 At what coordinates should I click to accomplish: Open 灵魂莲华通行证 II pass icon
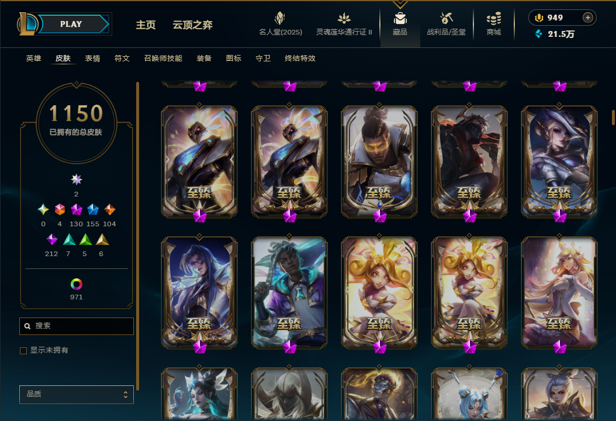pyautogui.click(x=344, y=18)
